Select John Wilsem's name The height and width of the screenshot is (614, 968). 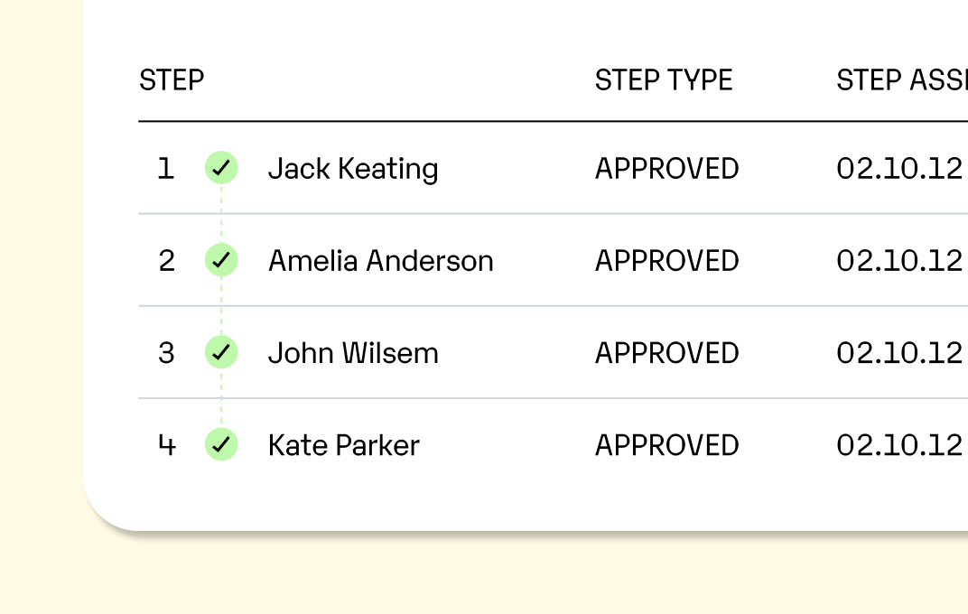353,353
